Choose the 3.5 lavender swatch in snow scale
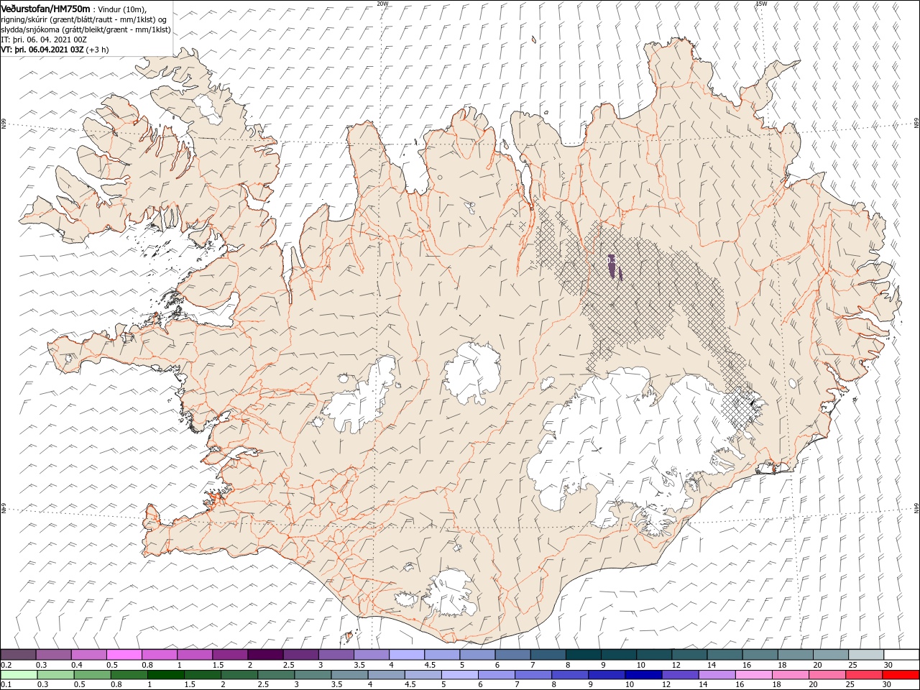This screenshot has width=920, height=690. 371,654
